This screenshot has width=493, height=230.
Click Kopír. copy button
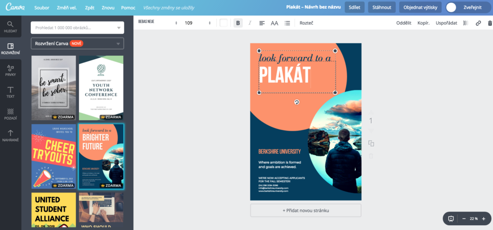(x=424, y=23)
